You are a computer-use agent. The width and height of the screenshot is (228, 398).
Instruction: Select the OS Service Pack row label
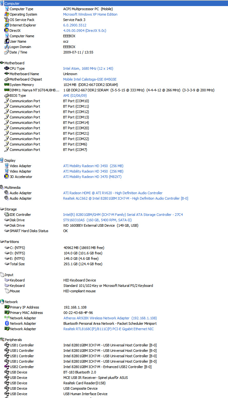click(x=22, y=20)
